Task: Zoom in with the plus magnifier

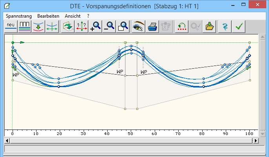Action: point(95,26)
